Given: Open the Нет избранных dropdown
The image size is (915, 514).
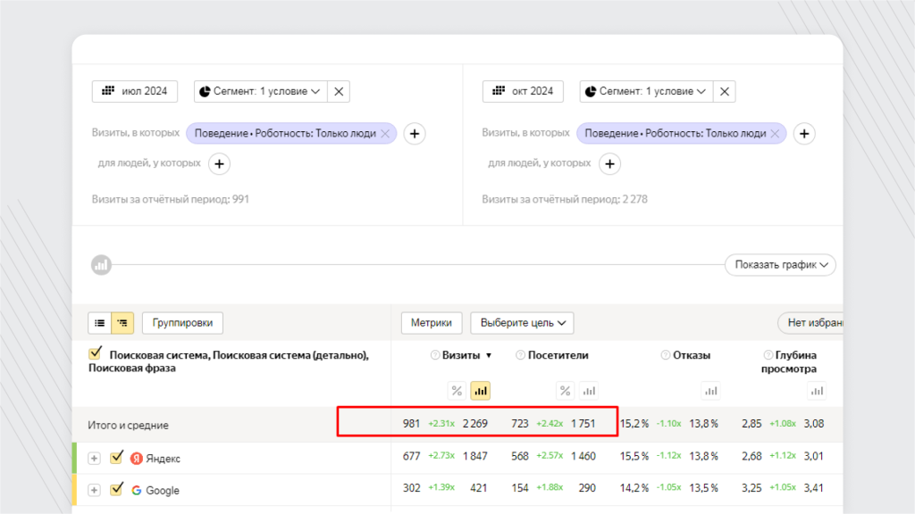Looking at the screenshot, I should click(x=811, y=323).
